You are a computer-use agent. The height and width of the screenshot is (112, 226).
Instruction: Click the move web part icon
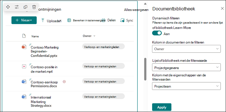pyautogui.click(x=8, y=7)
